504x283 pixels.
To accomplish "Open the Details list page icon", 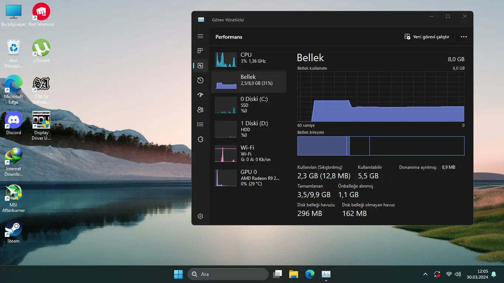I will click(x=200, y=125).
